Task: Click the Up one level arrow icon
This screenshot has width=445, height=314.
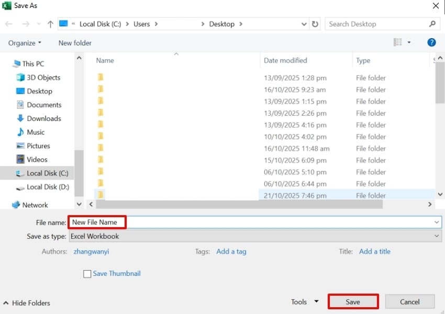Action: 50,24
